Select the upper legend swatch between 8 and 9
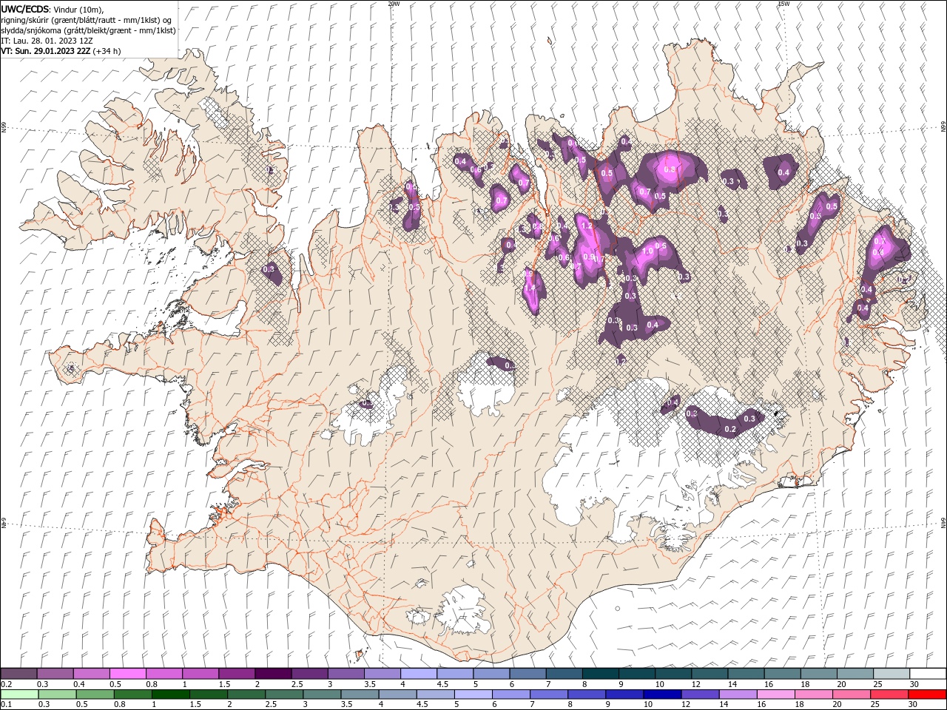This screenshot has height=710, width=947. point(601,674)
